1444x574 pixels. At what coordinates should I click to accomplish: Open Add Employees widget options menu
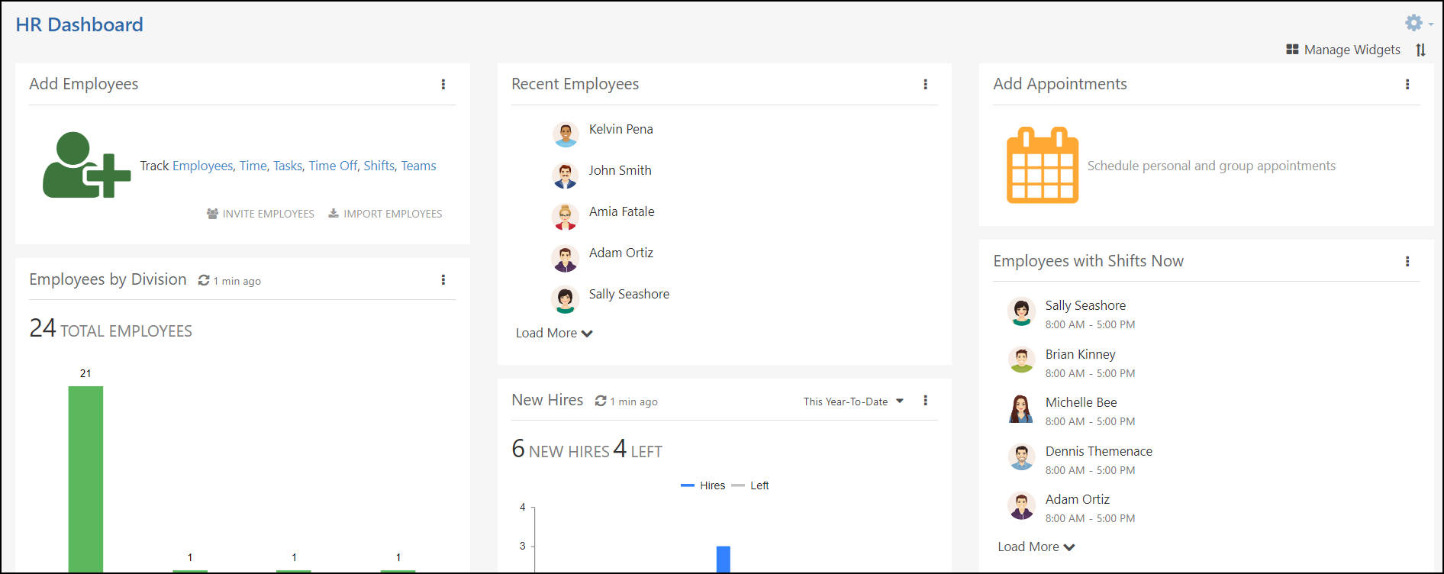[x=443, y=84]
